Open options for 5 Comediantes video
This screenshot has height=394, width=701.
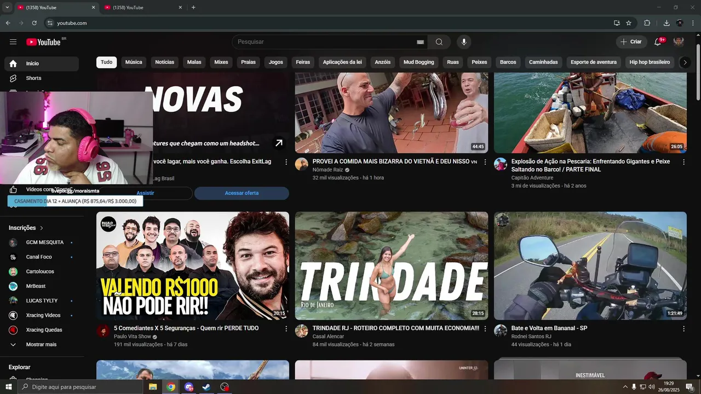pyautogui.click(x=286, y=329)
